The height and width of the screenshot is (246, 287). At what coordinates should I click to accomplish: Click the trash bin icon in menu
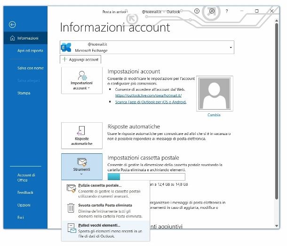click(71, 208)
